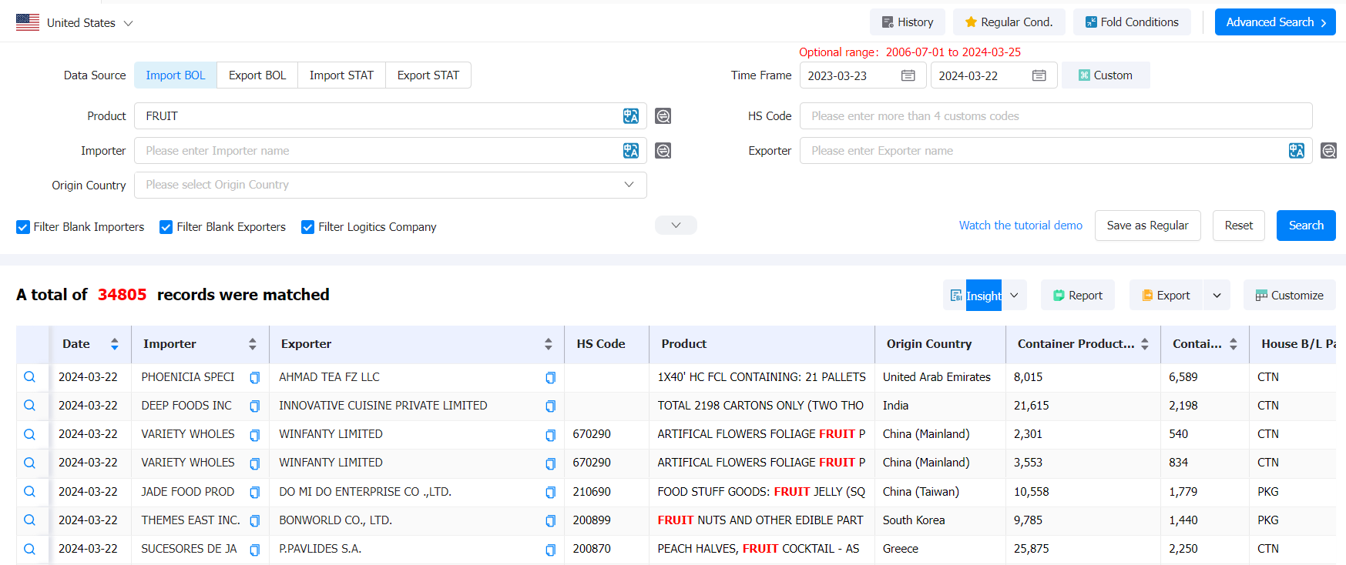Sort by Date column arrows
The image size is (1346, 565).
pos(114,344)
